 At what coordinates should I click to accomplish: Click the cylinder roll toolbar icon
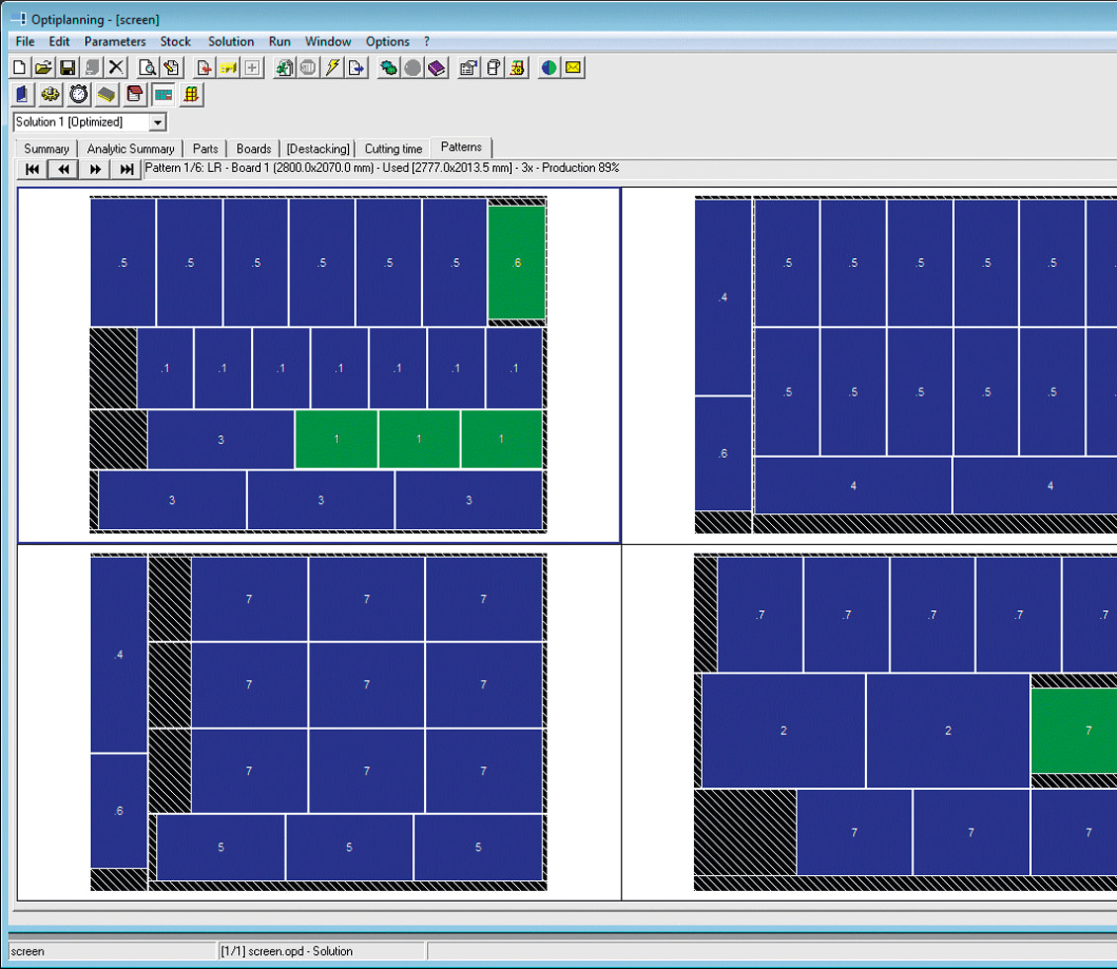point(493,67)
